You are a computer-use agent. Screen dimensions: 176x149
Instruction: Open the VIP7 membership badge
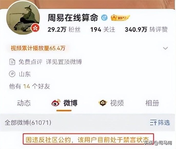120,18
